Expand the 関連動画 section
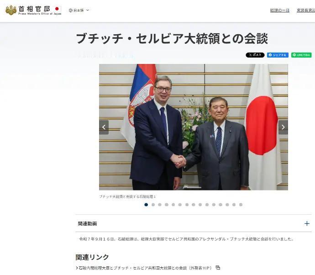315x275 pixels. click(x=194, y=223)
